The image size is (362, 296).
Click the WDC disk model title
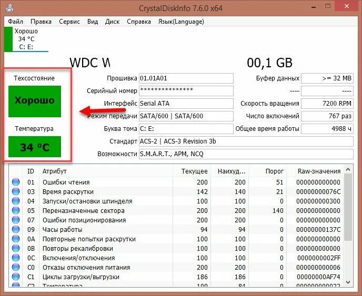click(x=90, y=63)
